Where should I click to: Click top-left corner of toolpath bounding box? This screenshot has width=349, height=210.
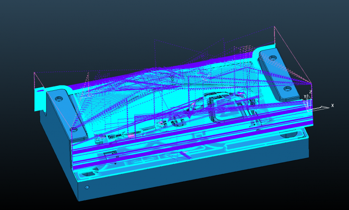(34, 72)
